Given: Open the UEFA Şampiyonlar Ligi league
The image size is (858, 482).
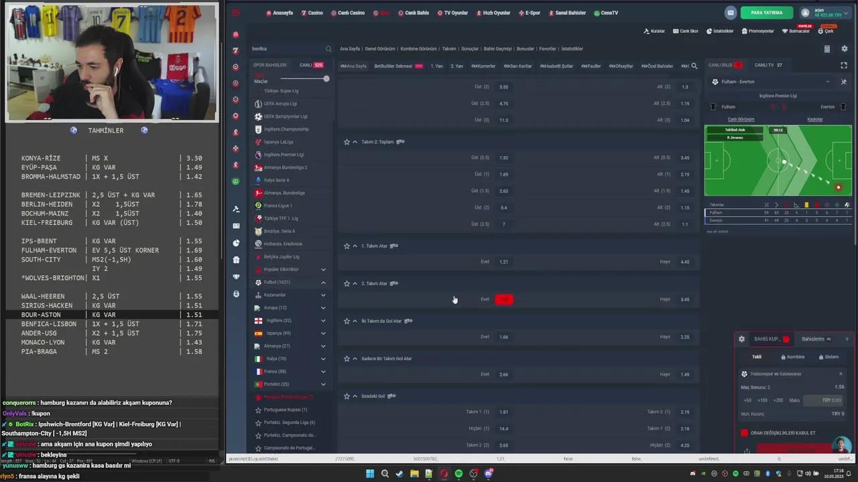Looking at the screenshot, I should 286,116.
